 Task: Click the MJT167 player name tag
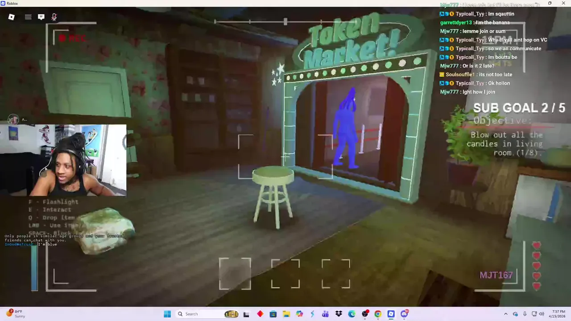click(496, 275)
